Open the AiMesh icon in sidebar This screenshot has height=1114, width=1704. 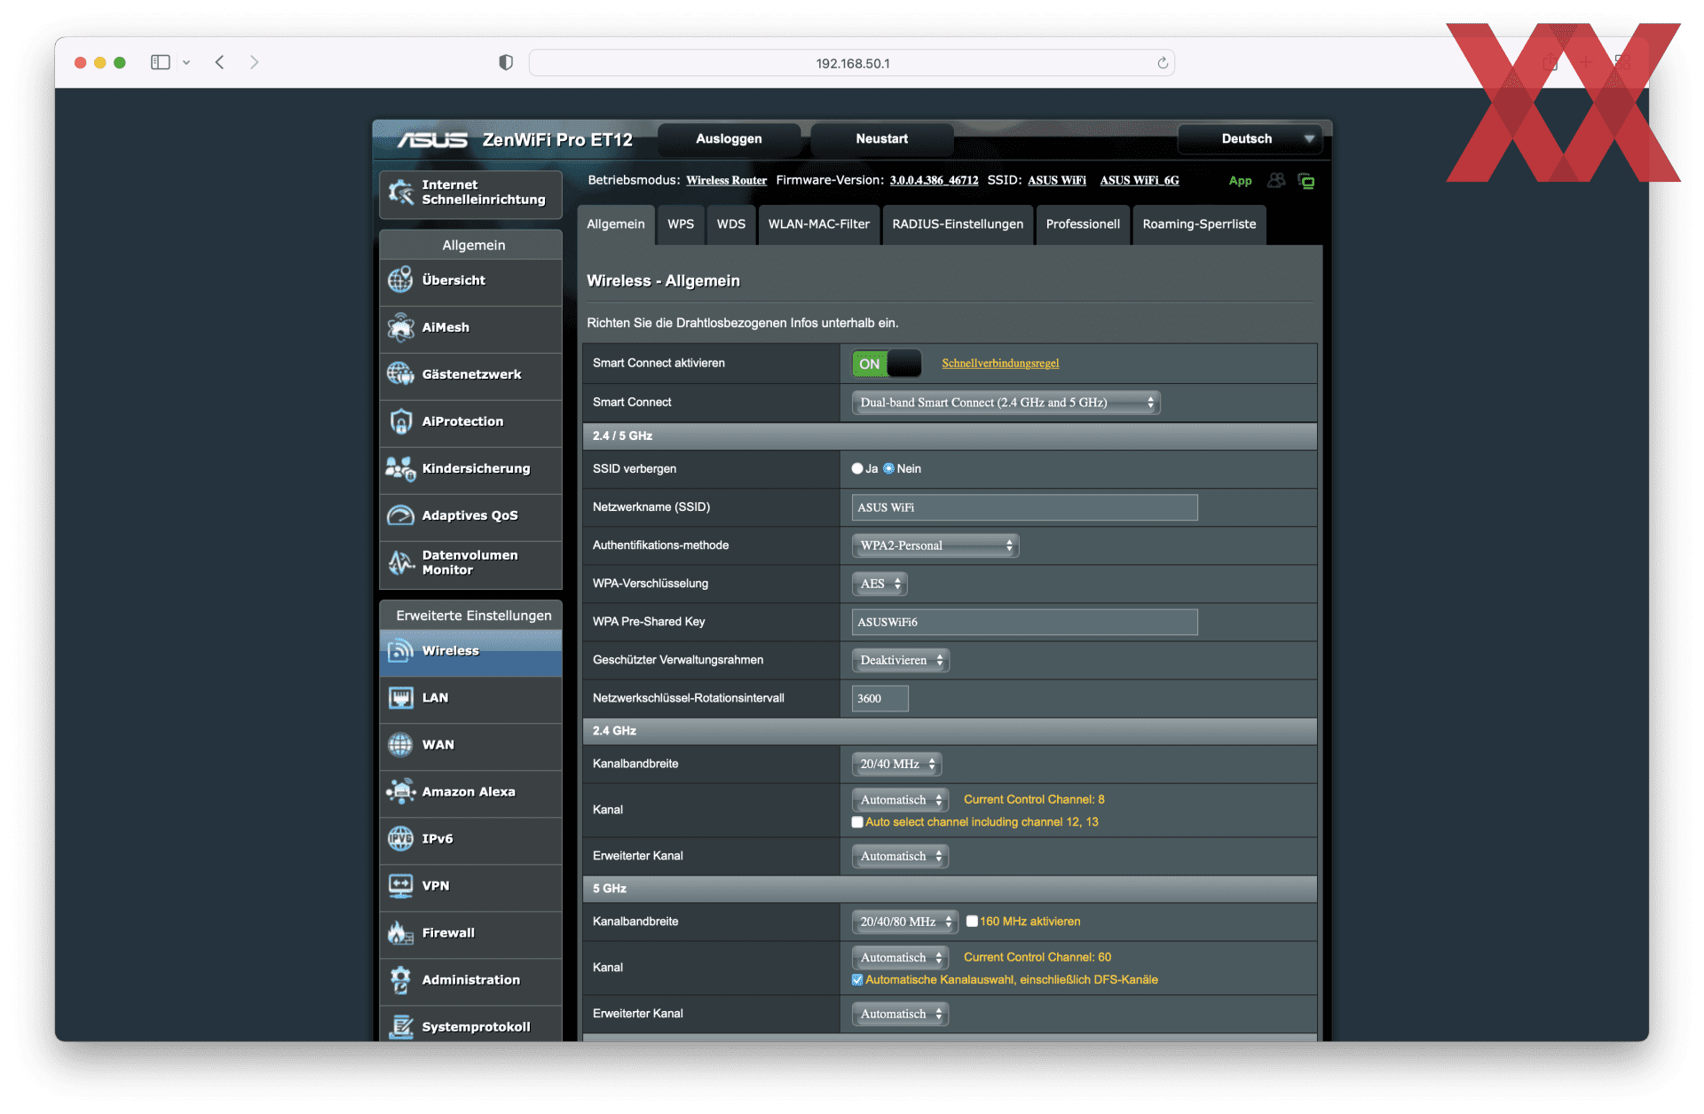pyautogui.click(x=400, y=327)
